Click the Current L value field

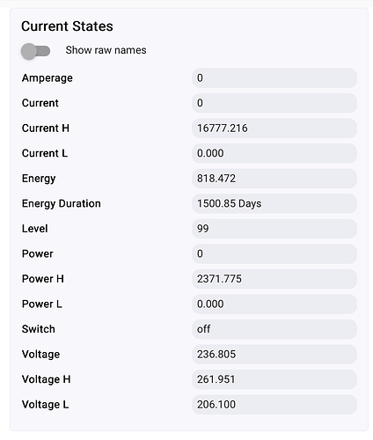pyautogui.click(x=274, y=153)
